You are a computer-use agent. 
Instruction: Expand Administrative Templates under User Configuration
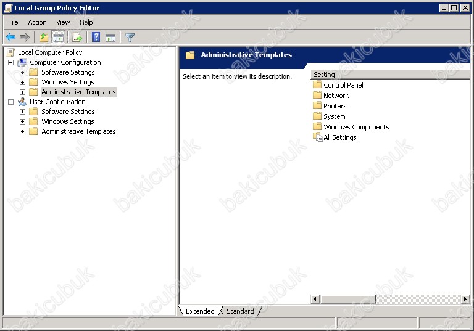(22, 131)
